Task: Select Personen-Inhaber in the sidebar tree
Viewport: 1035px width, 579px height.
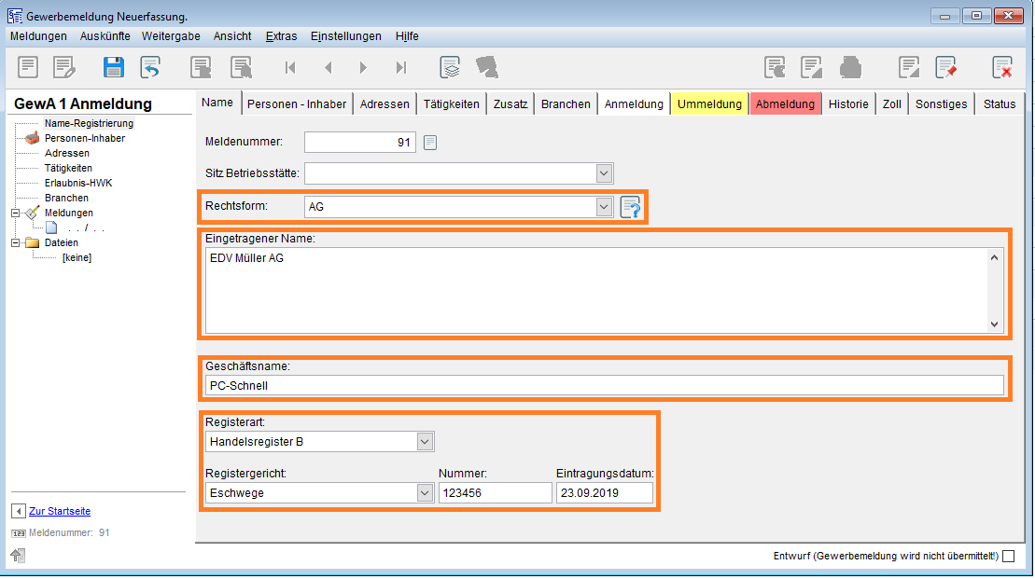Action: point(84,138)
